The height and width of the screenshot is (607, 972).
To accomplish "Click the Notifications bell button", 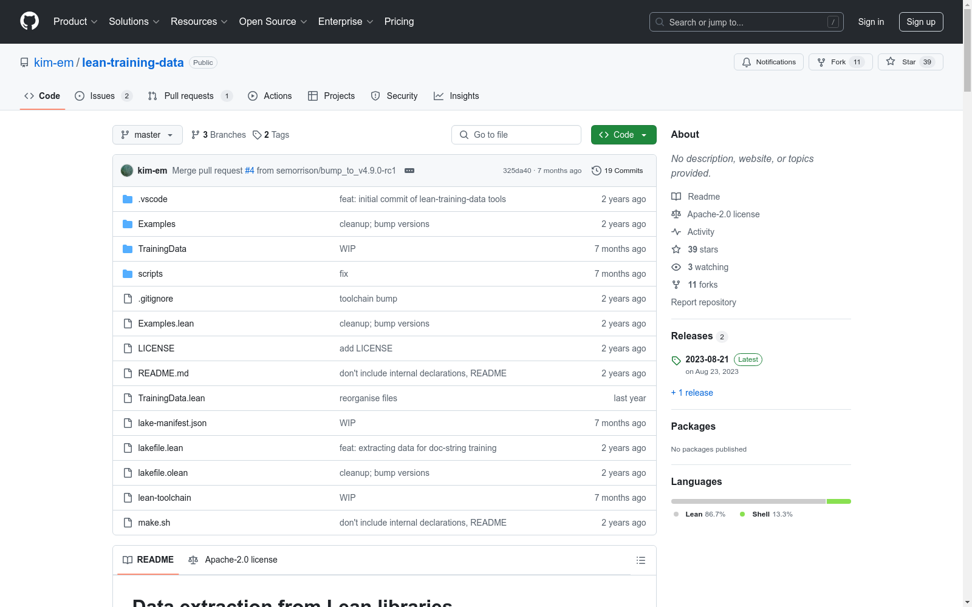I will (x=768, y=62).
